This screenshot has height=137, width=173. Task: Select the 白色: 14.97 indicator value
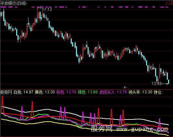[x=23, y=92]
